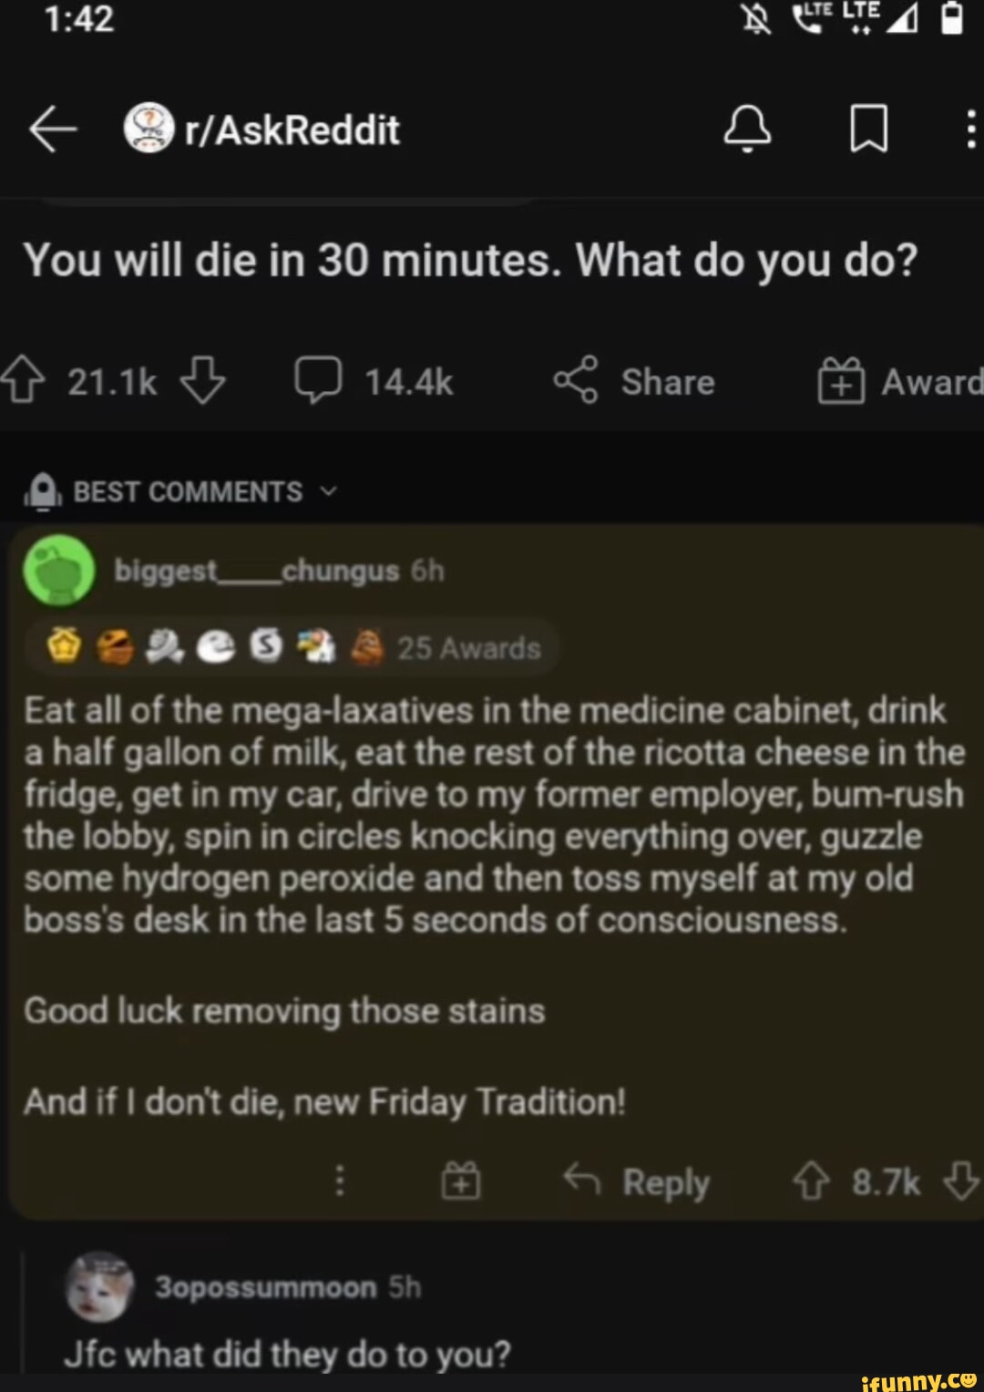984x1392 pixels.
Task: Open the r/AskReddit subreddit icon
Action: (149, 129)
